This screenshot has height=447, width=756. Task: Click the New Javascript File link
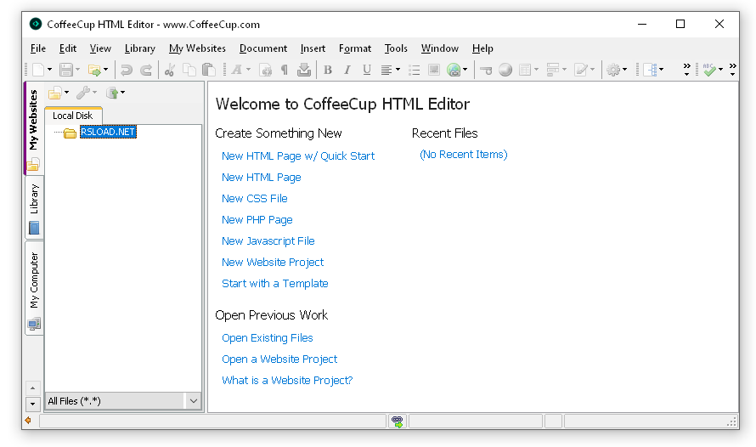(268, 241)
